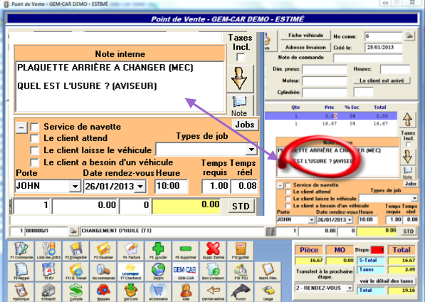
Task: Open the Bon Livraison document icon
Action: pyautogui.click(x=213, y=271)
